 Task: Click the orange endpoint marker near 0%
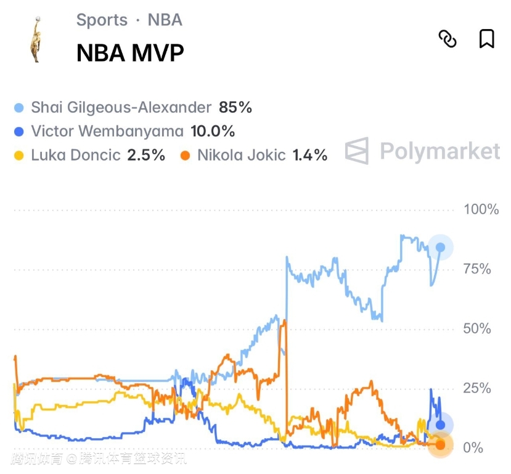click(441, 445)
